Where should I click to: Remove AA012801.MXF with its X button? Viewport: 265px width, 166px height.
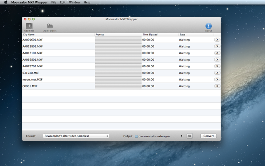click(x=217, y=46)
